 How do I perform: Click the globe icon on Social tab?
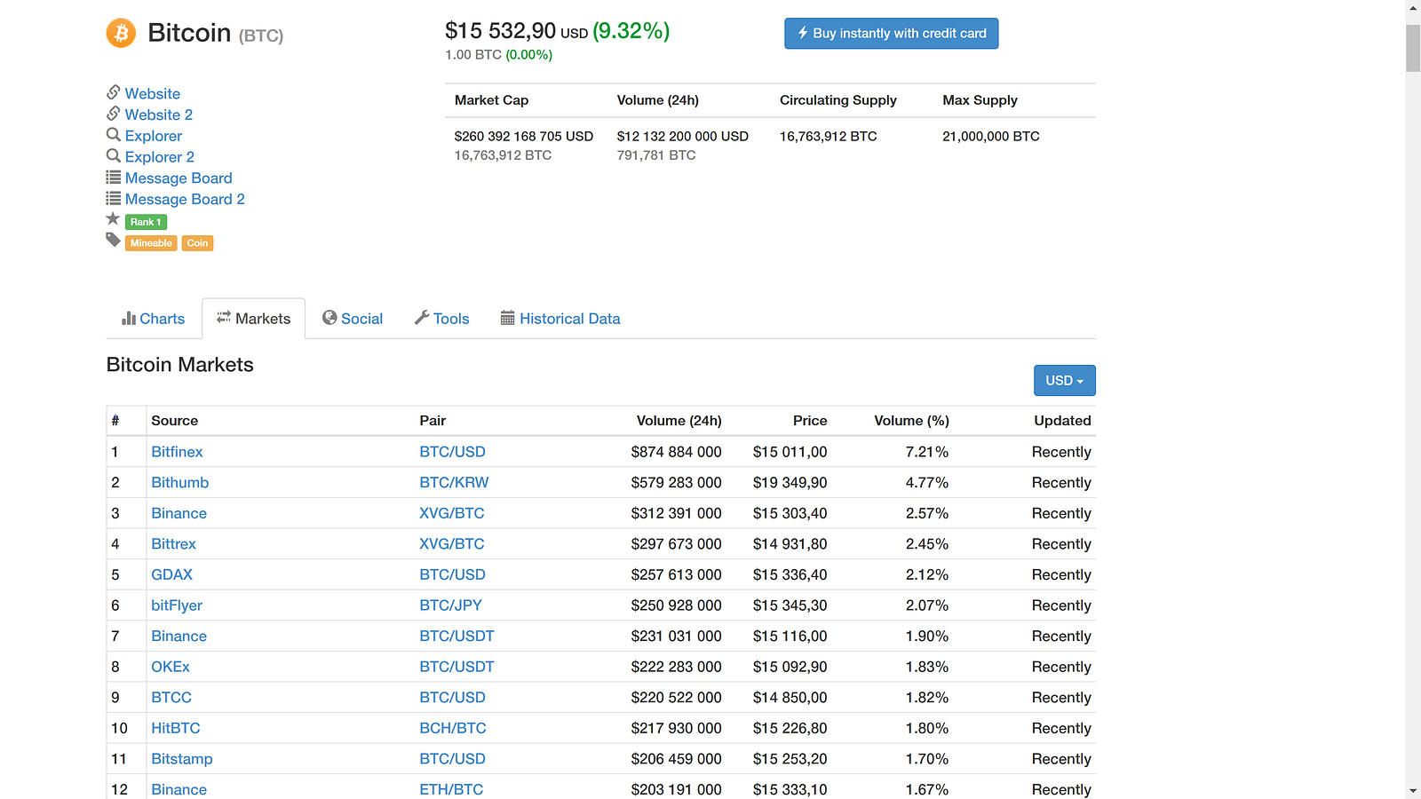tap(329, 318)
